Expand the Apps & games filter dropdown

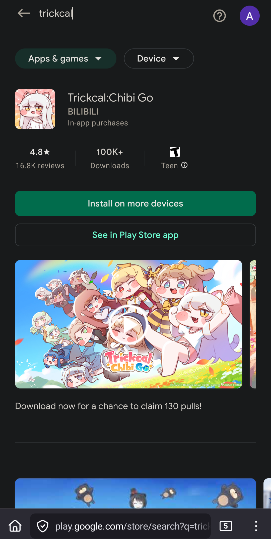(x=66, y=59)
